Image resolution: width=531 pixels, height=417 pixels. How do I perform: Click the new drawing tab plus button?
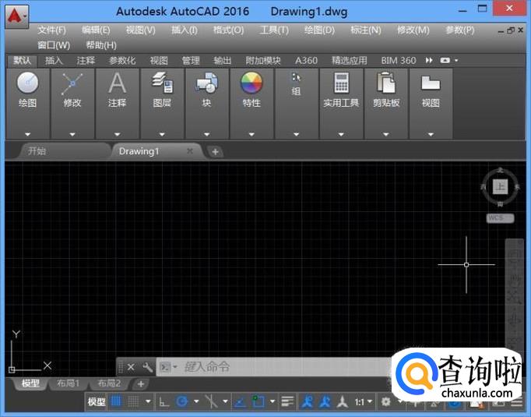point(215,151)
